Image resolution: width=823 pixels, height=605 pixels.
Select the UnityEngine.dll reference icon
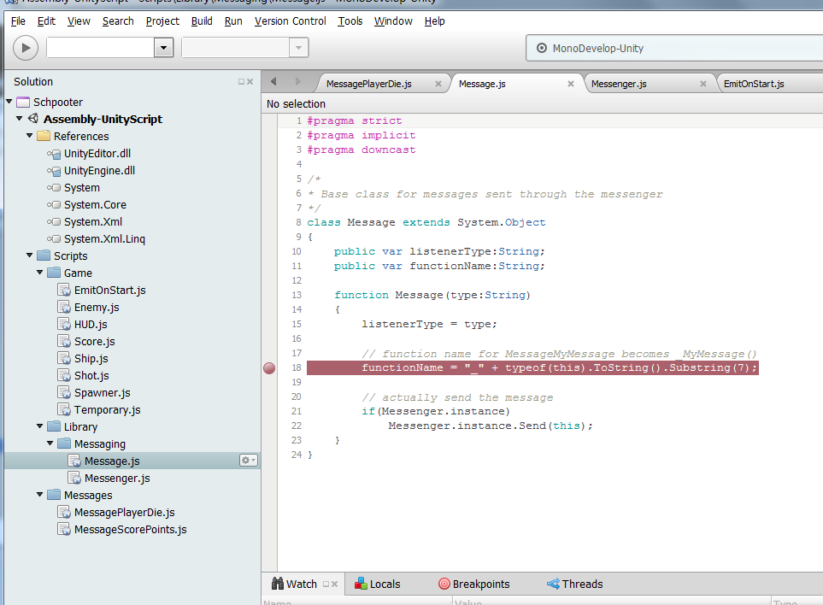54,171
